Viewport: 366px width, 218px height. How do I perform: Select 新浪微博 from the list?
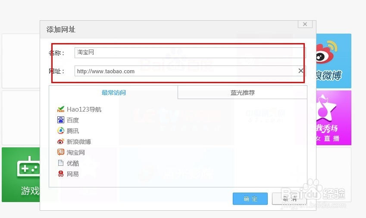tap(79, 141)
